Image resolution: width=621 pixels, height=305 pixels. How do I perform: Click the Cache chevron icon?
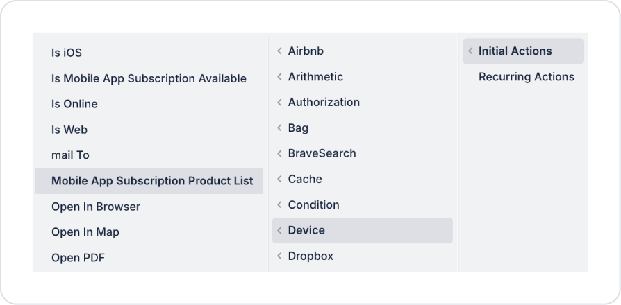(x=279, y=180)
